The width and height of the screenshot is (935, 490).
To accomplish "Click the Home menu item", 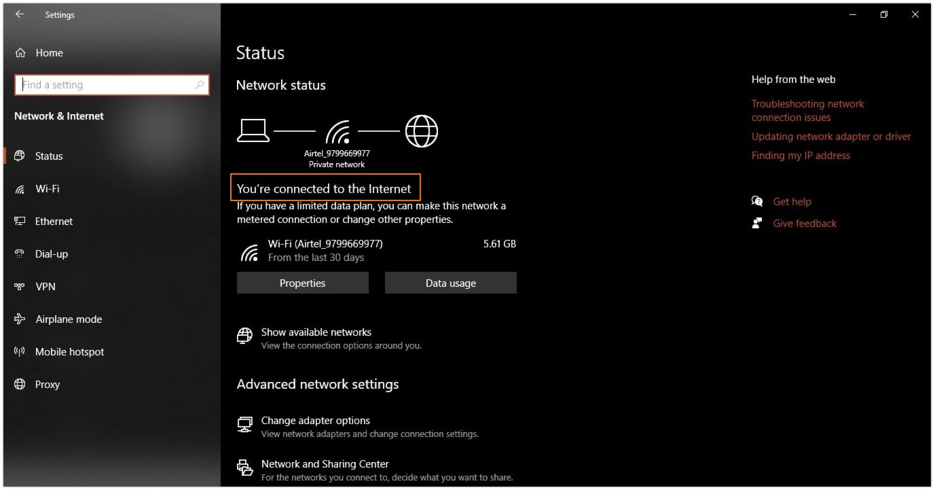I will 49,52.
